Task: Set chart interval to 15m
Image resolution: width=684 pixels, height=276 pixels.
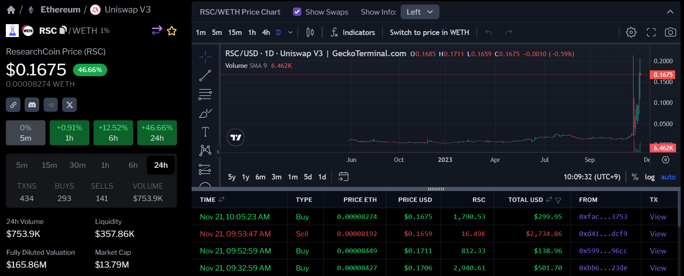Action: click(235, 32)
